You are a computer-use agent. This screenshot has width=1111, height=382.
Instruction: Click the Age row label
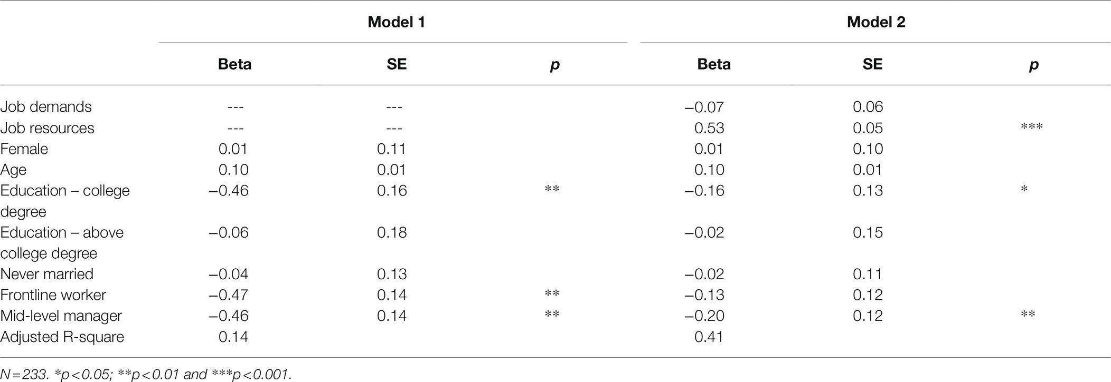13,170
